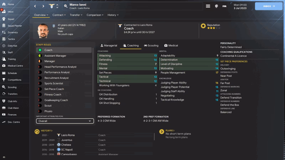Open Scouting magnifier icon in sidebar
Viewport: 285px width, 160px height.
[x=4, y=87]
